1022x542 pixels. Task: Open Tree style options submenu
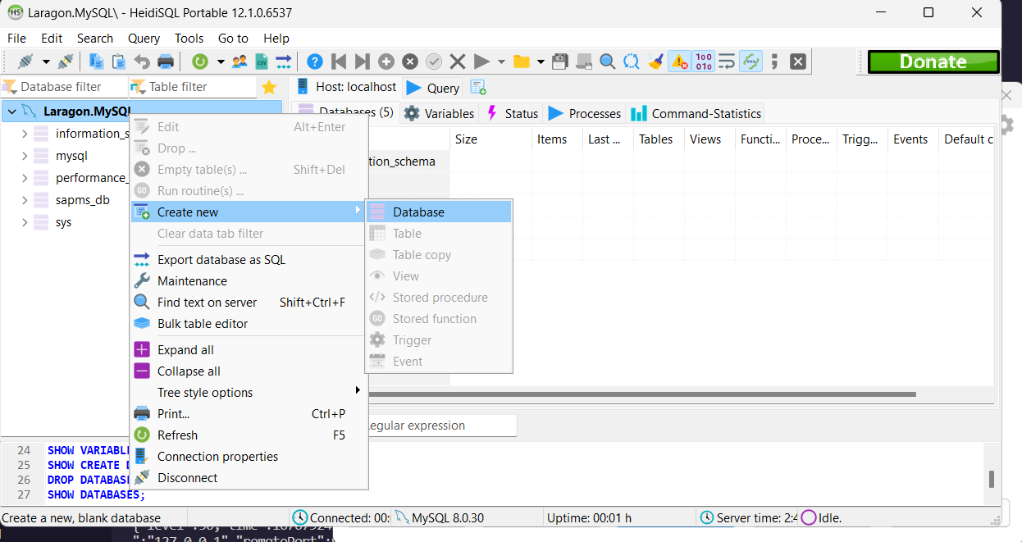tap(249, 393)
